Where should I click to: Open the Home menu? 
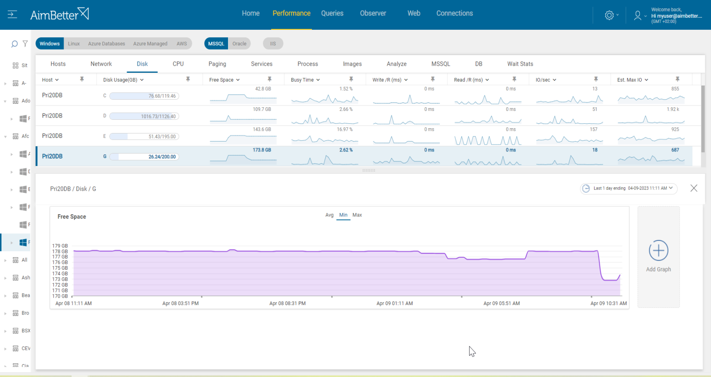pyautogui.click(x=251, y=13)
